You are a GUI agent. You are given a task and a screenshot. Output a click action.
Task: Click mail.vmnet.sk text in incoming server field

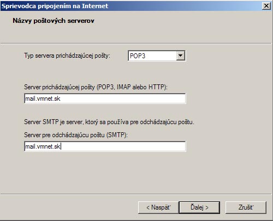pyautogui.click(x=43, y=99)
